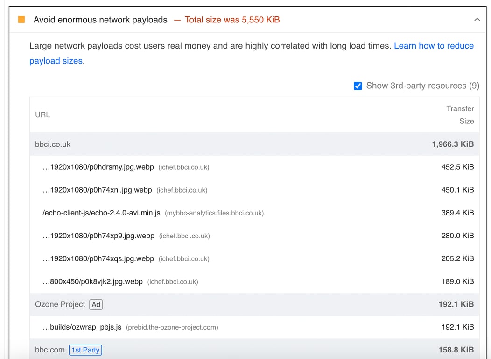Click the 'Total size was 5,550 KiB' summary text
The height and width of the screenshot is (359, 491).
[232, 20]
